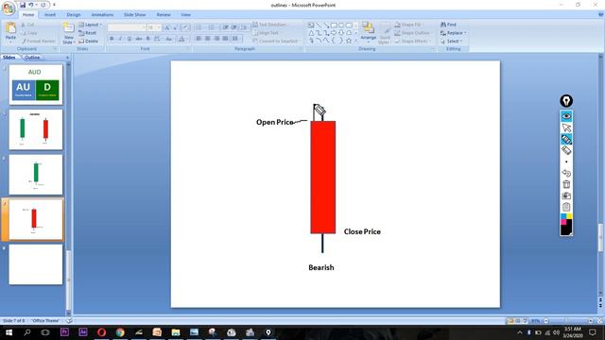Click Replace in Editing group
Viewport: 605px width, 340px height.
pos(454,33)
